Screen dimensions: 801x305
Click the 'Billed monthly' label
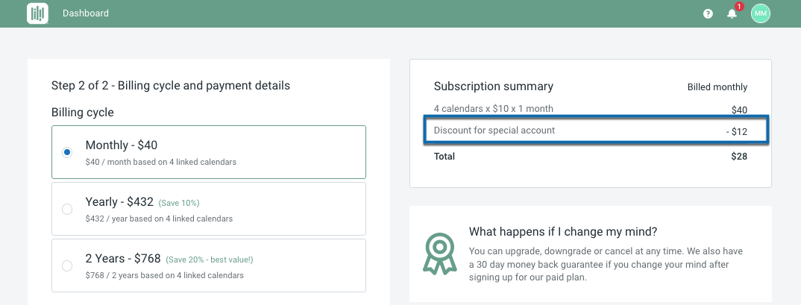pos(717,87)
